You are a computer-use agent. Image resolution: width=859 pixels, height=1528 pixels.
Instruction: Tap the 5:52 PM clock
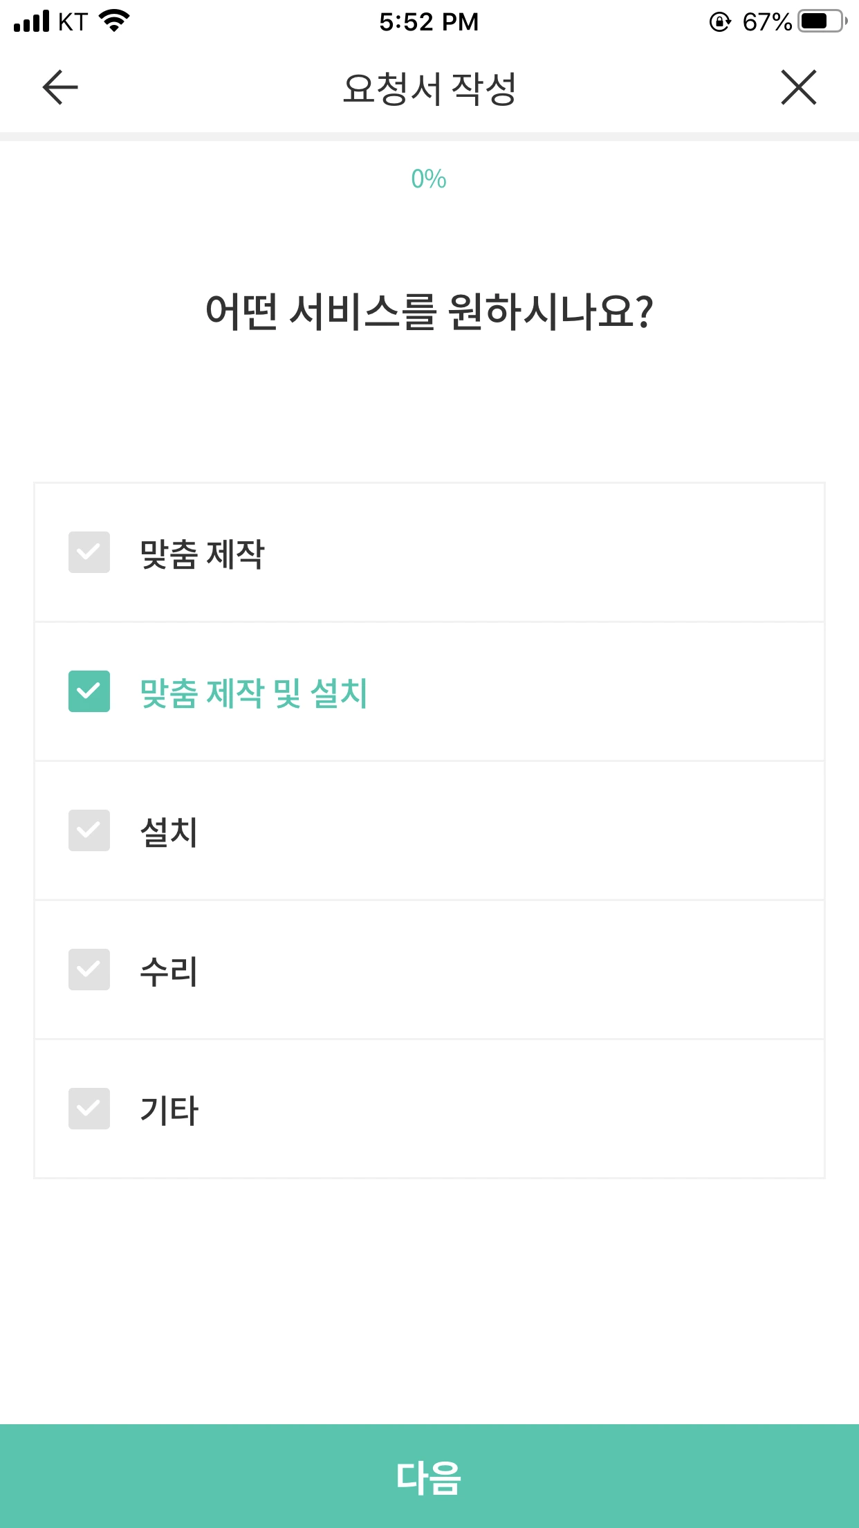pyautogui.click(x=429, y=22)
